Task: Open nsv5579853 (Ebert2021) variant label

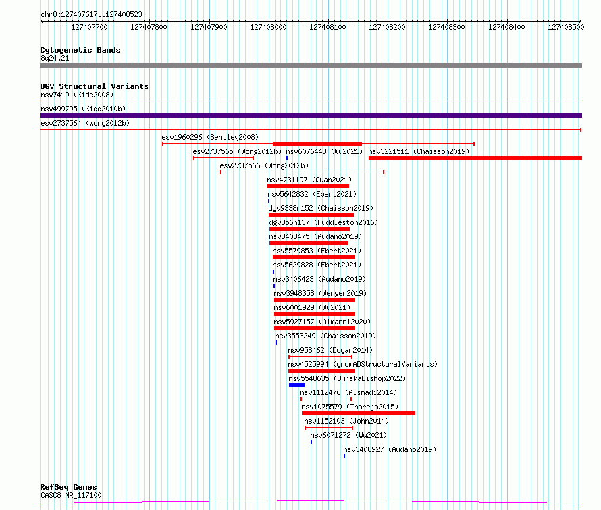Action: [317, 251]
